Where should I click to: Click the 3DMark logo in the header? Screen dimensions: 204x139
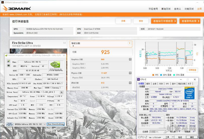pos(17,9)
